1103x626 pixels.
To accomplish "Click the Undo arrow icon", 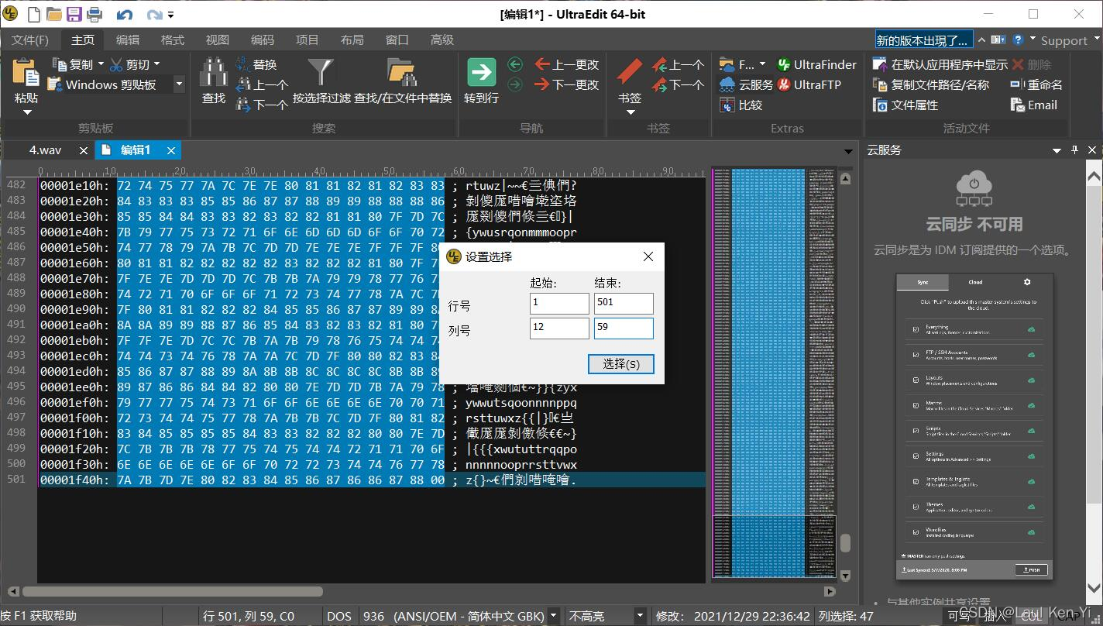I will pyautogui.click(x=124, y=14).
